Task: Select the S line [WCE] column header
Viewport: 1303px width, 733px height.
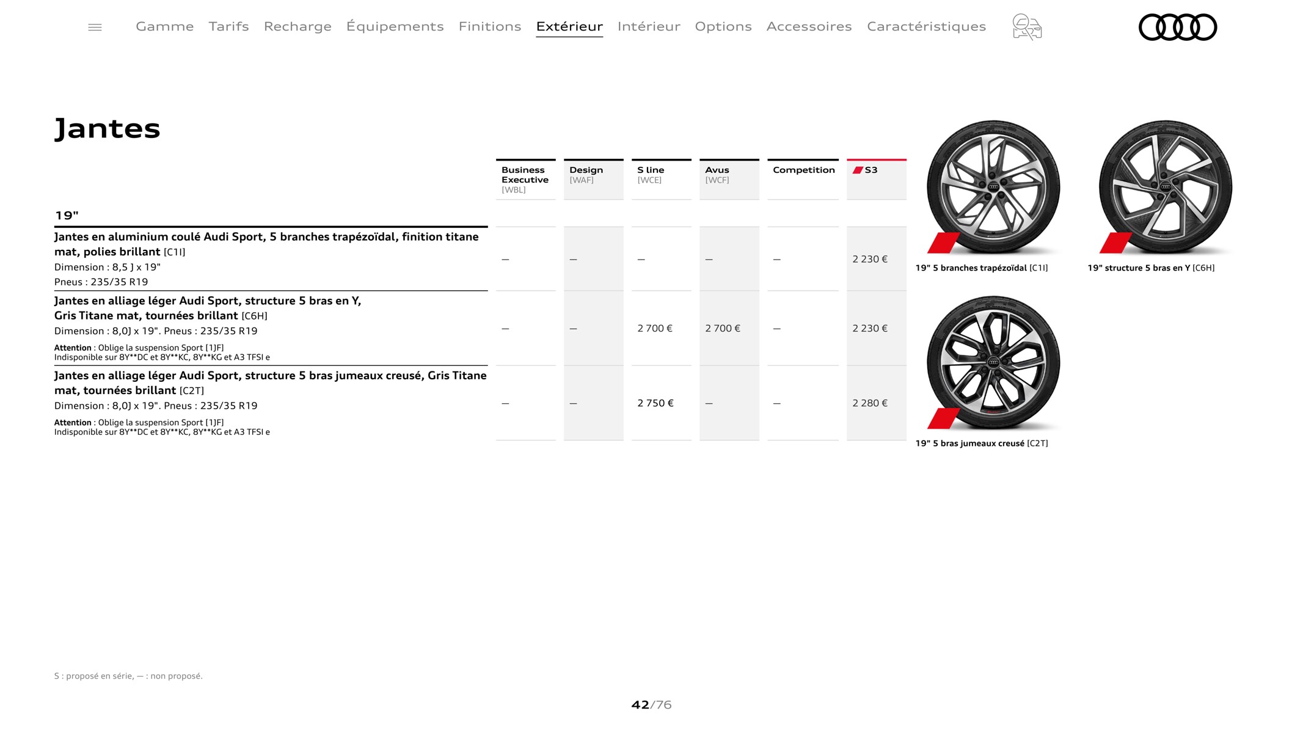Action: (661, 180)
